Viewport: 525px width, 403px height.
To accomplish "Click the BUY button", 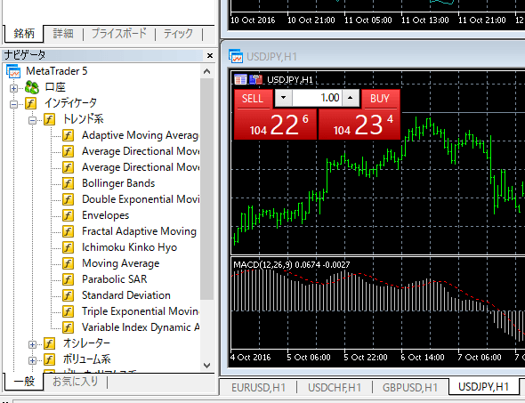I will pos(380,99).
